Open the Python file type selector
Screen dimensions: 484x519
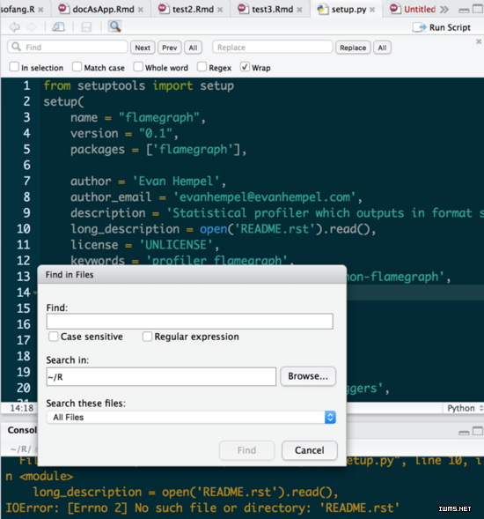465,408
